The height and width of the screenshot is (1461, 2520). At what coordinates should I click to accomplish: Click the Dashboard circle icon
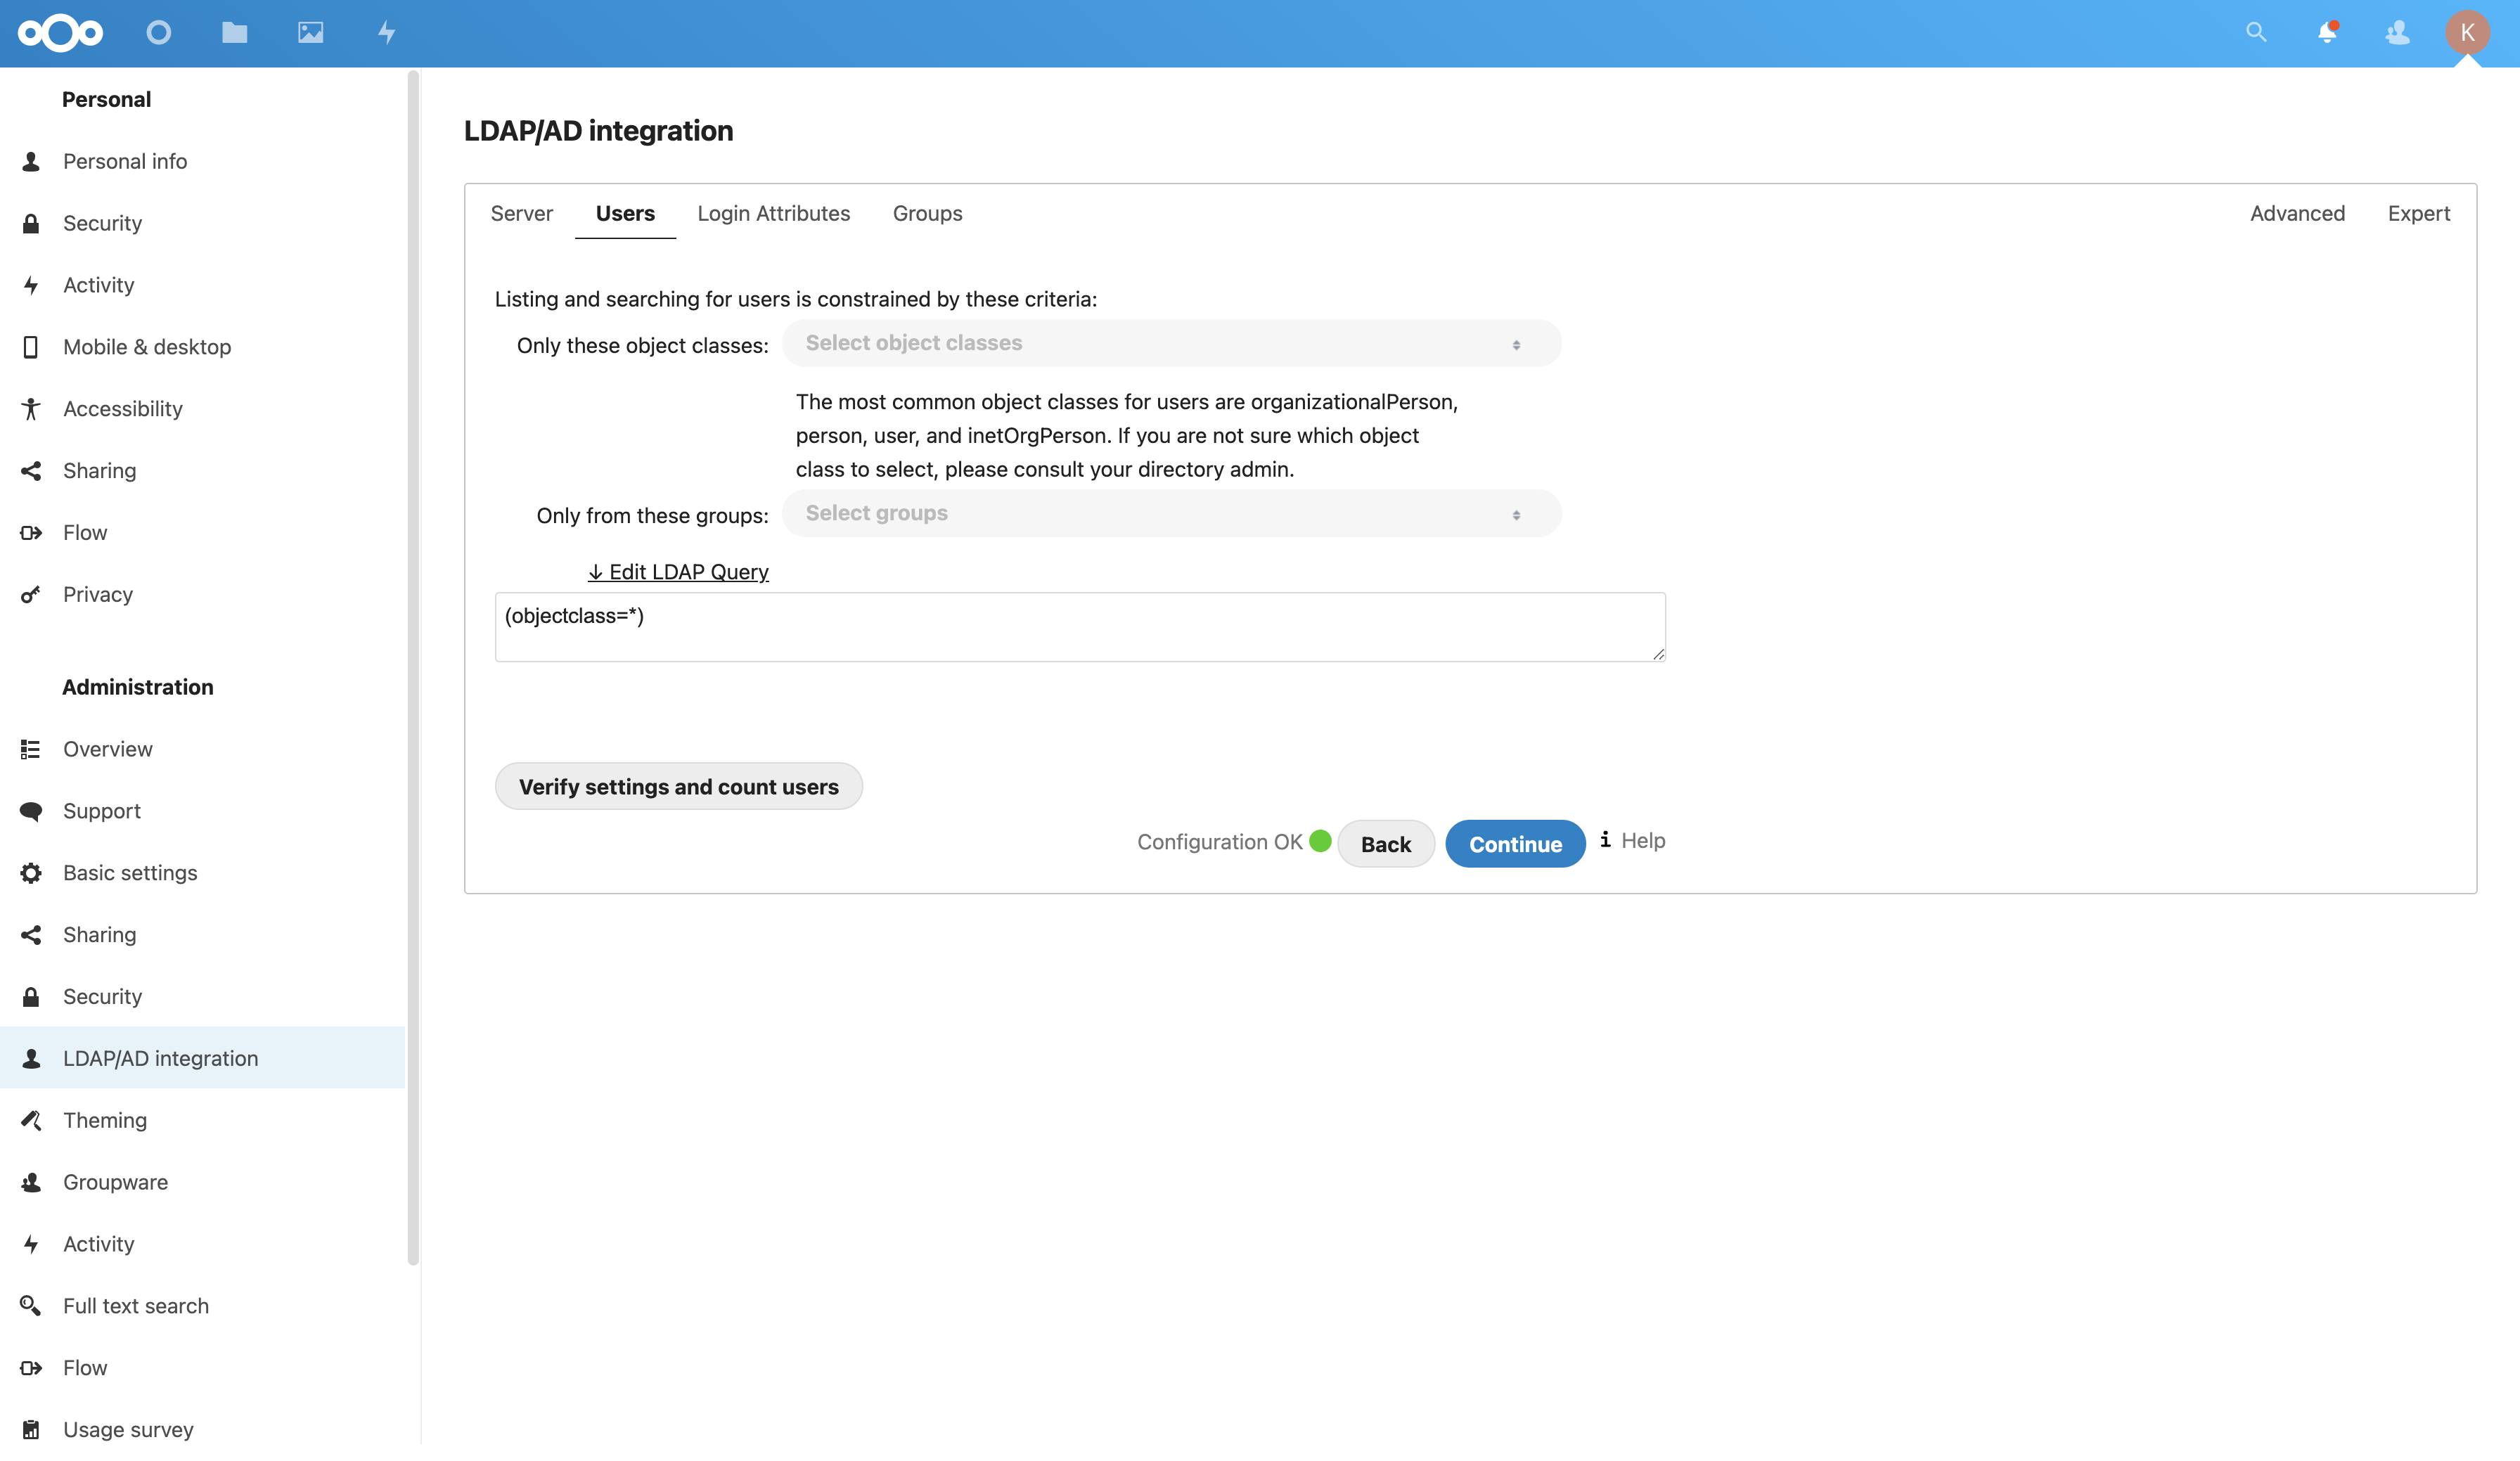tap(158, 33)
